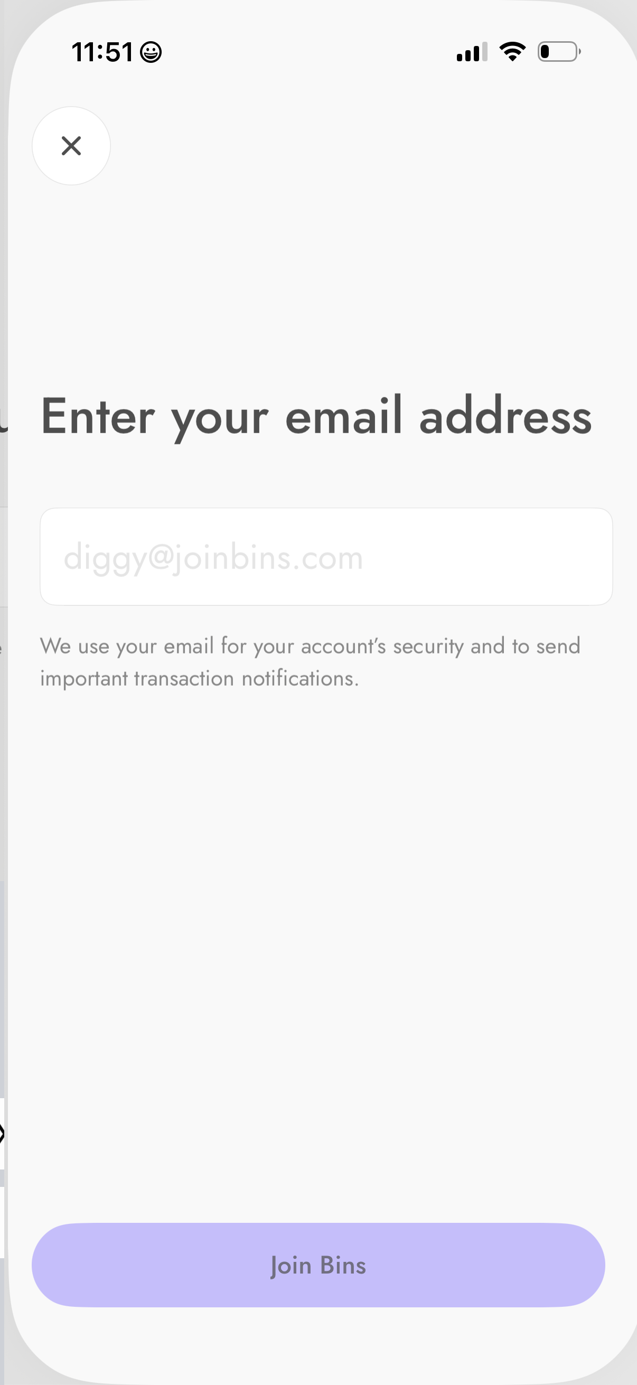The image size is (637, 1385).
Task: Focus the email address input field
Action: pos(326,556)
